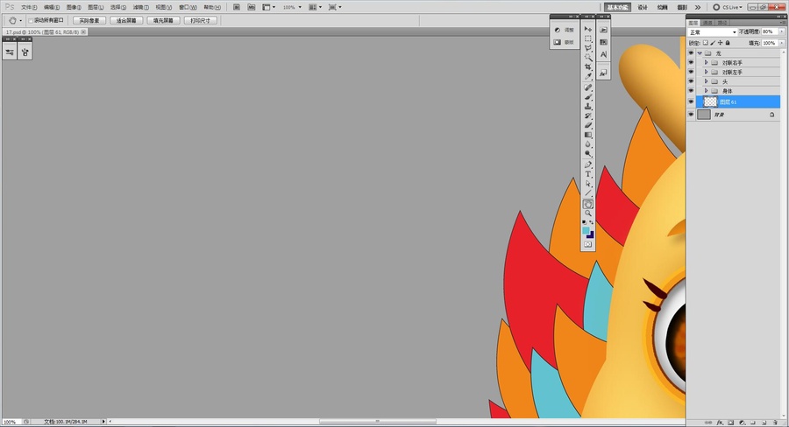Launch Bridge from application bar
This screenshot has height=427, width=789.
pos(236,7)
